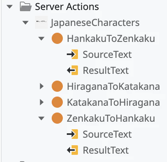167x162 pixels.
Task: Click the JapaneseCharacters module thumbnail icon
Action: pyautogui.click(x=41, y=22)
